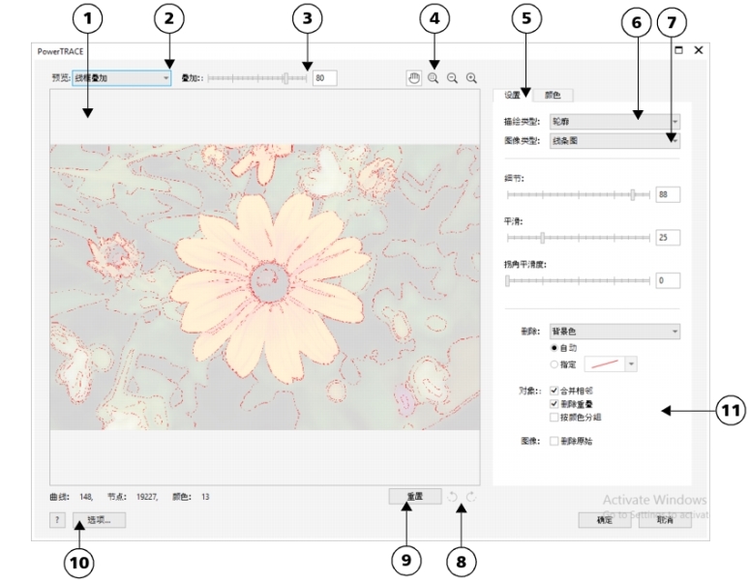Screen dimensions: 749x580
Task: Click the last magnifier icon in toolbar
Action: pyautogui.click(x=471, y=77)
